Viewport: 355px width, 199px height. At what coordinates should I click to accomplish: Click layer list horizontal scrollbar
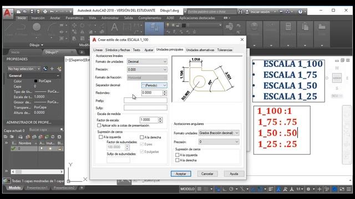(37, 172)
